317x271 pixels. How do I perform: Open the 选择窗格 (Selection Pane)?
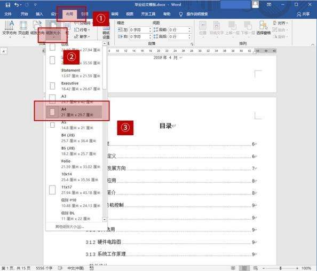264,28
